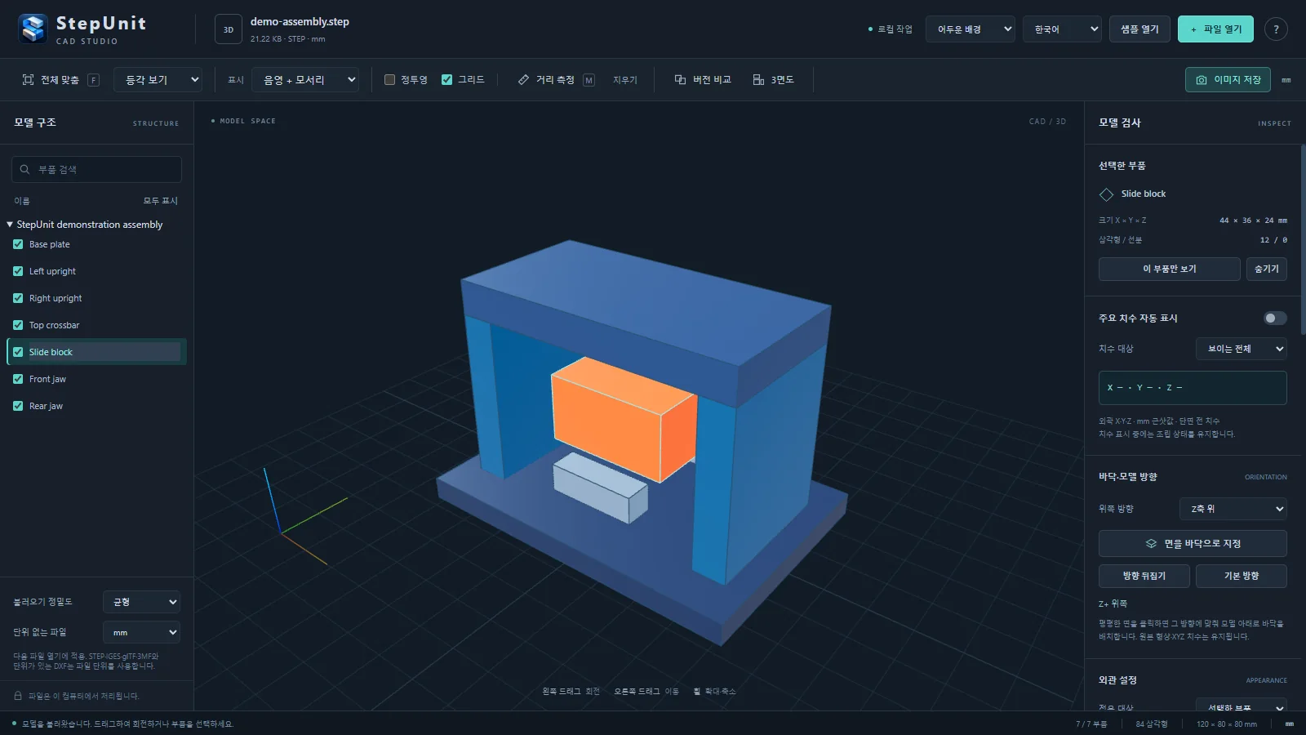Enable the 주요 치수 자동 표시 switch
1306x735 pixels.
click(x=1275, y=318)
